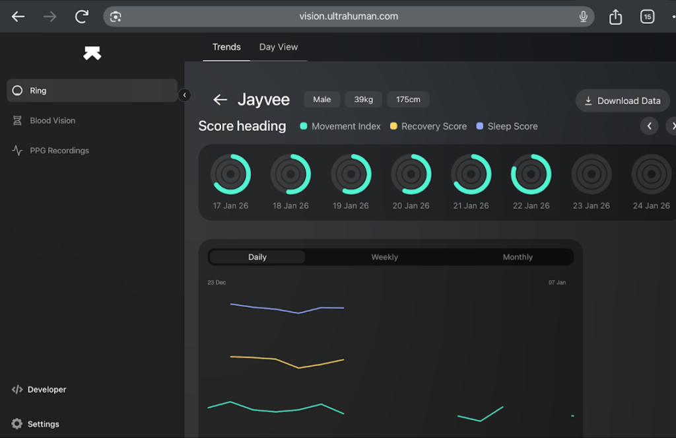The image size is (676, 438).
Task: Select the 22 Jan 26 score ring
Action: click(x=531, y=174)
